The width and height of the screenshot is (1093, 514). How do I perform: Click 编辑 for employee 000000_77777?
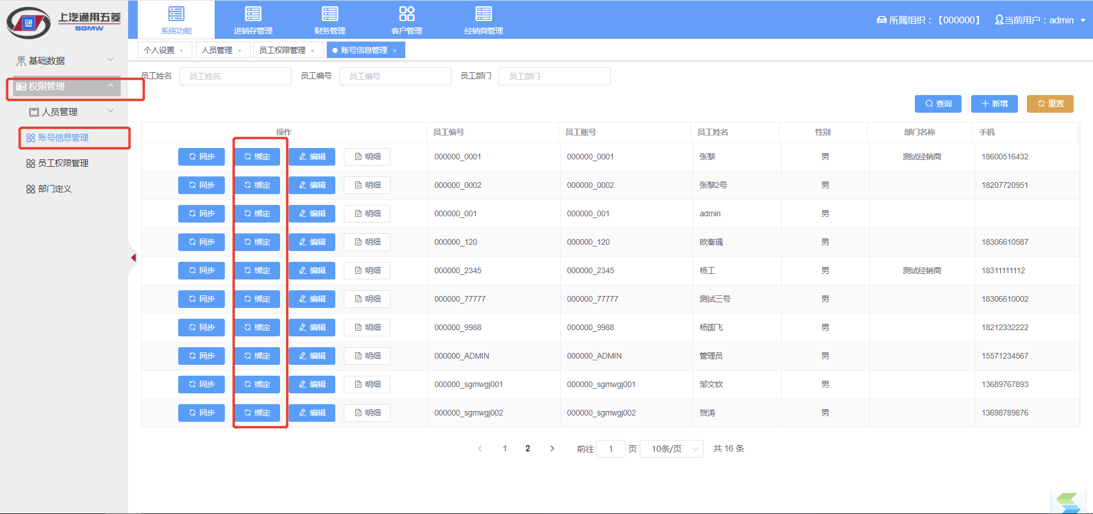click(312, 299)
